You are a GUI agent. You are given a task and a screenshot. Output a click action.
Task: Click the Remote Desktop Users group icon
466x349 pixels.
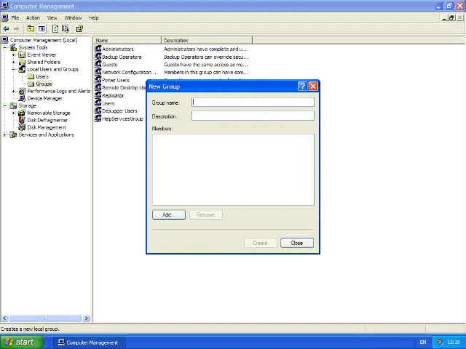coord(98,87)
